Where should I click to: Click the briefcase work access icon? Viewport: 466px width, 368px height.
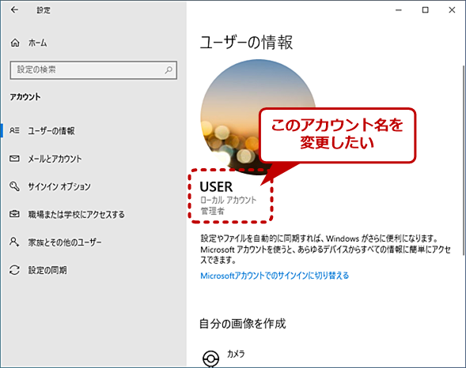tap(14, 214)
